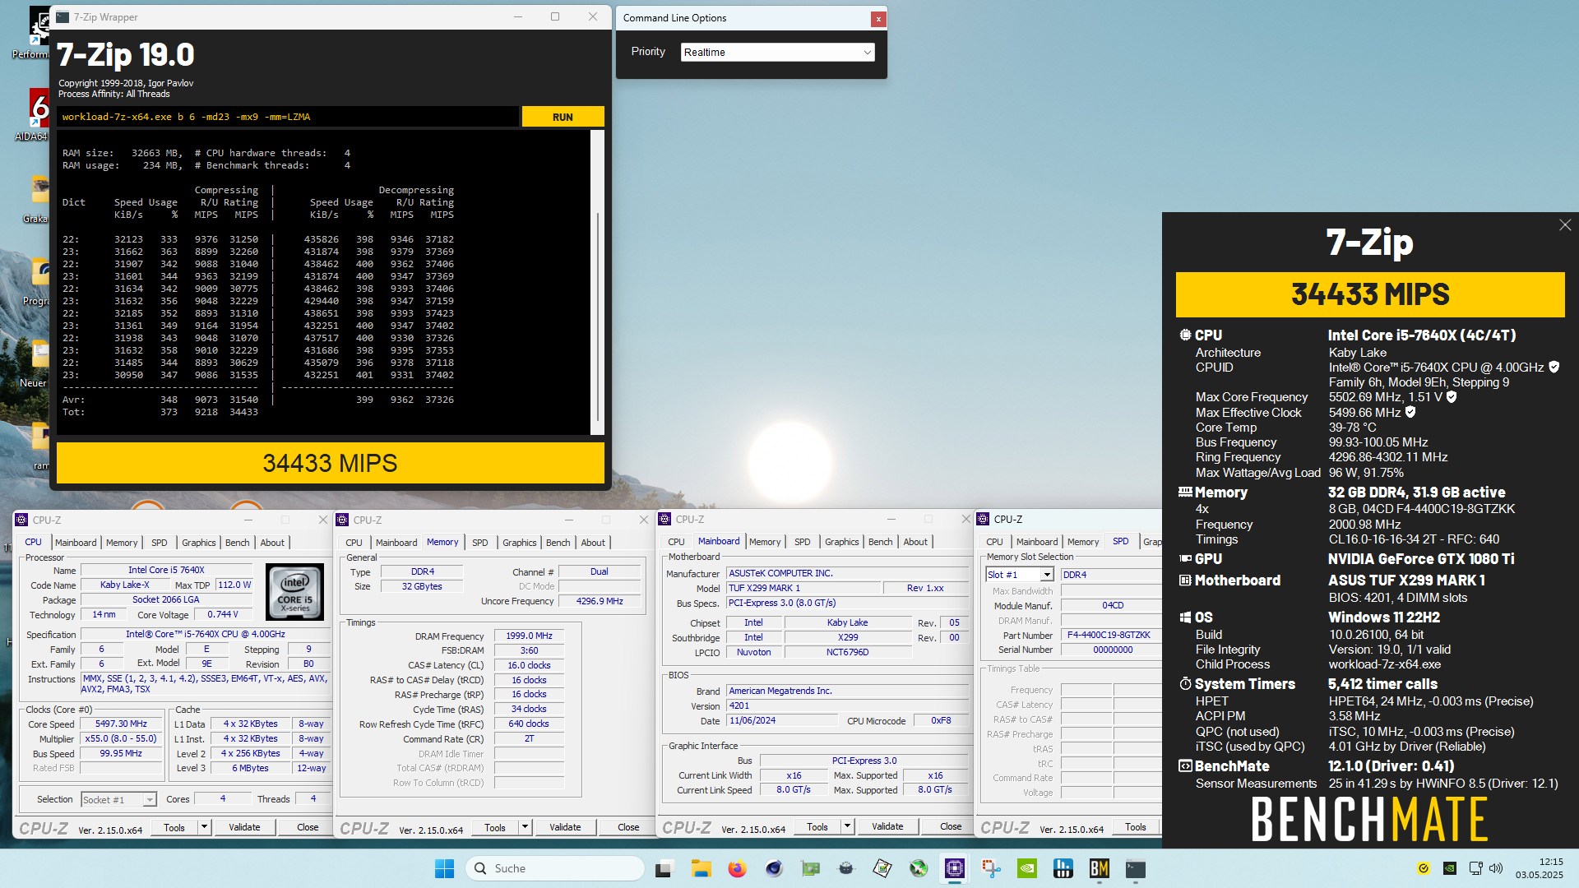Click Validate in the first CPU-Z window
The image size is (1579, 888).
click(x=244, y=827)
